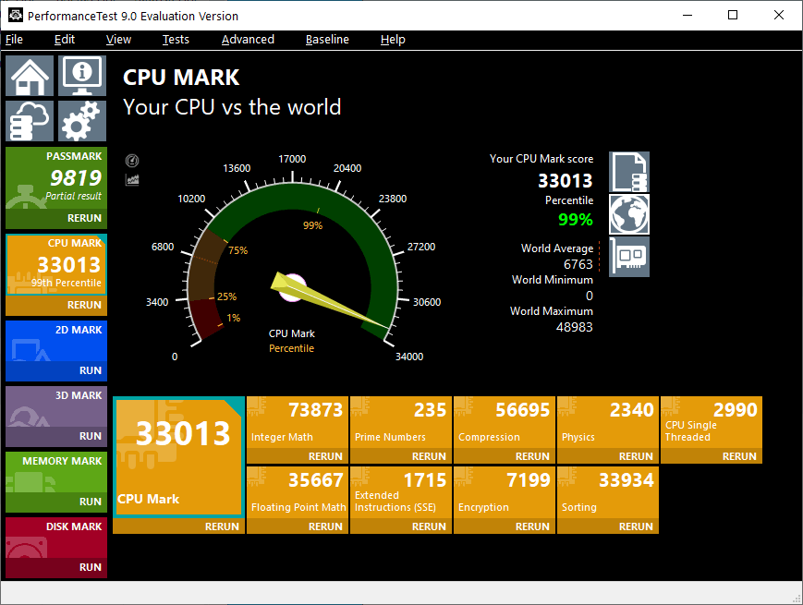This screenshot has width=803, height=605.
Task: Open the Baseline menu
Action: click(327, 40)
